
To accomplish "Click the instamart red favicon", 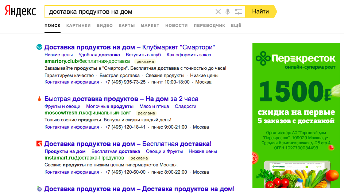I will 39,144.
